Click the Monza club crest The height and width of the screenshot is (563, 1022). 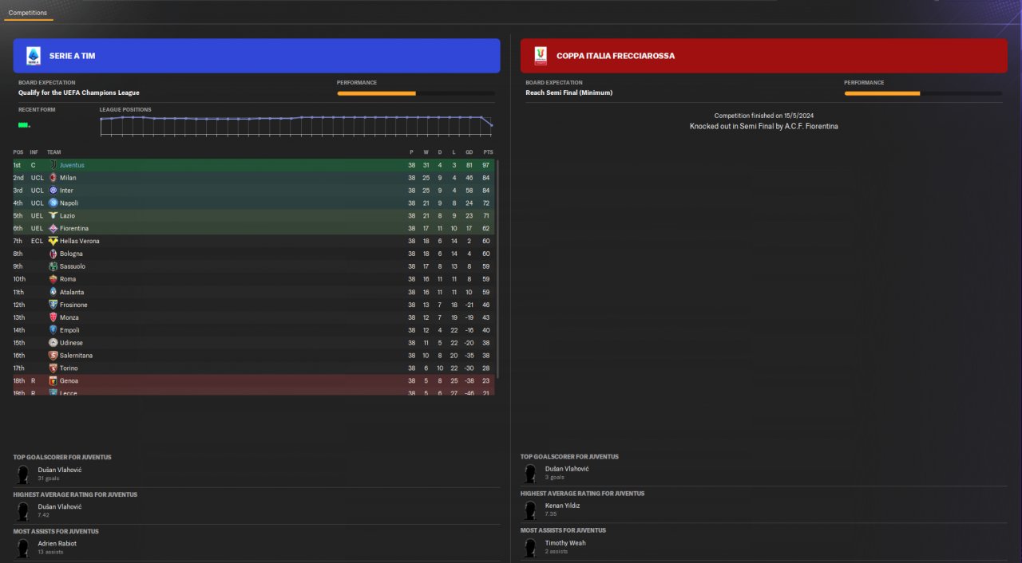(x=53, y=317)
